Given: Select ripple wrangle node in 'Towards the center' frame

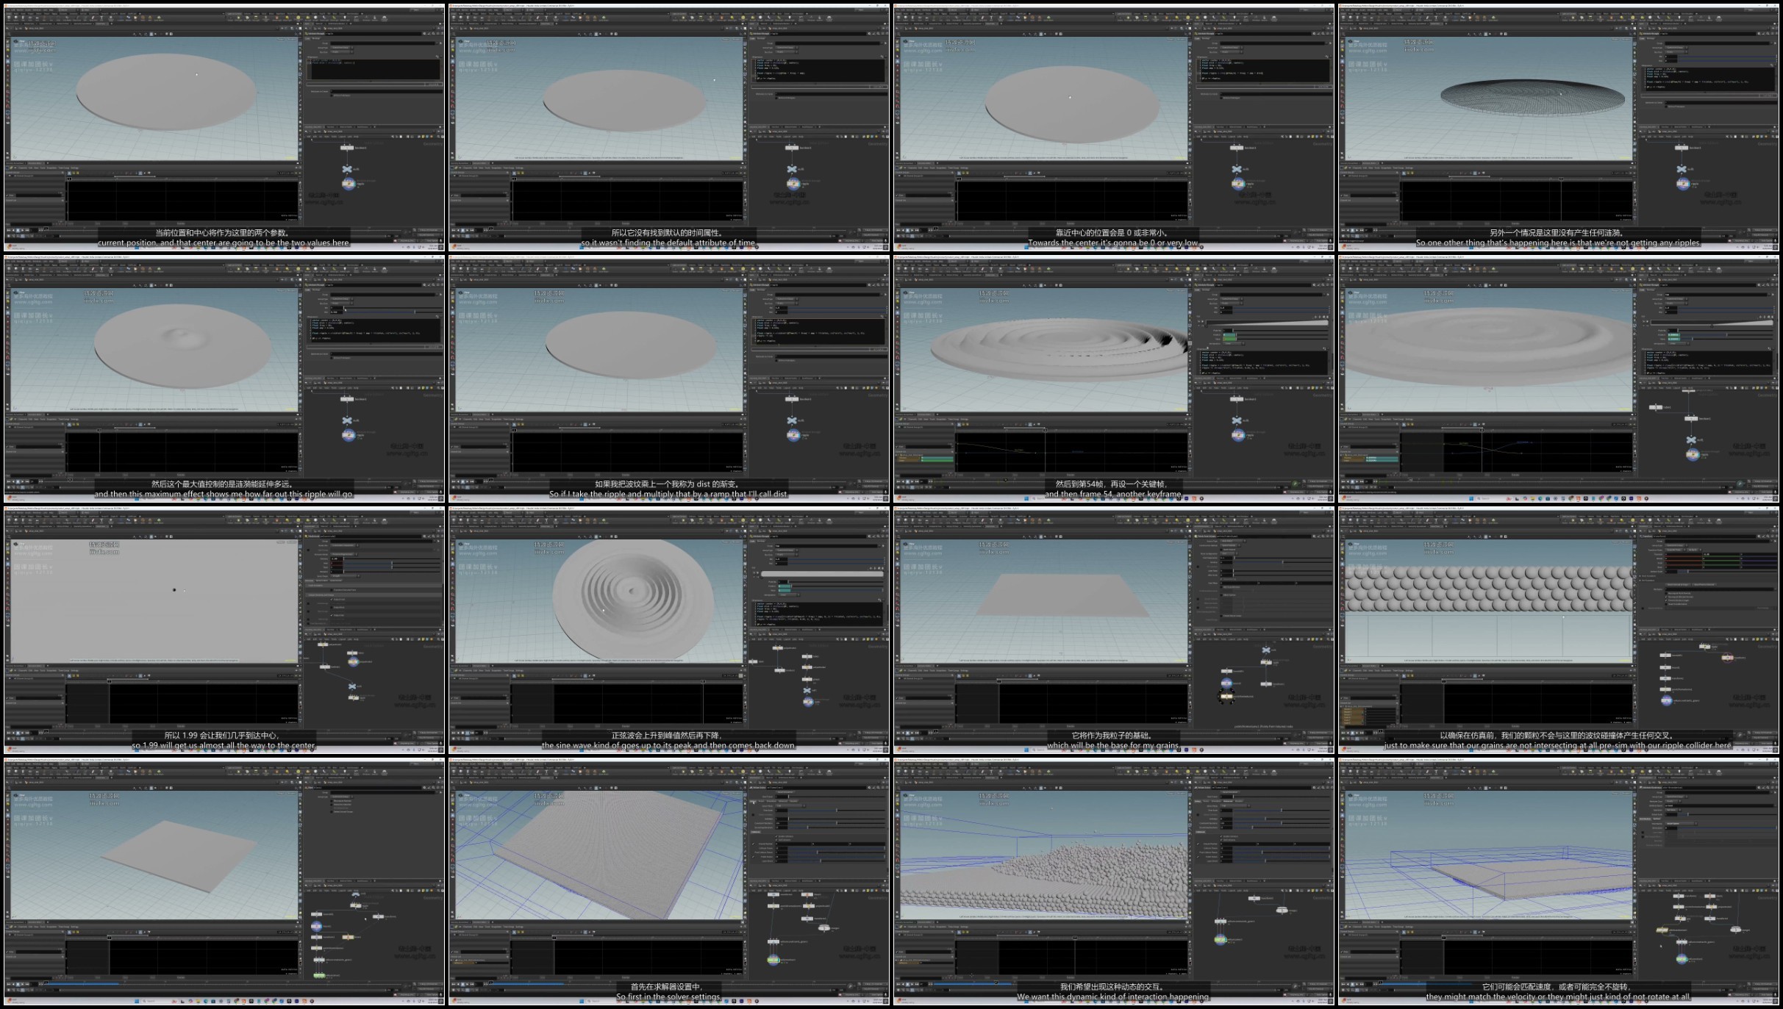Looking at the screenshot, I should coord(1238,184).
